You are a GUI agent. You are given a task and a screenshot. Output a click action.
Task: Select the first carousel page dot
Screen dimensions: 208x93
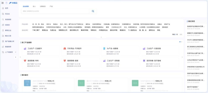coord(180,42)
